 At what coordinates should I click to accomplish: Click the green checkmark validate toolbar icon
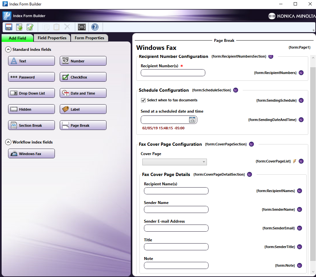[x=30, y=27]
